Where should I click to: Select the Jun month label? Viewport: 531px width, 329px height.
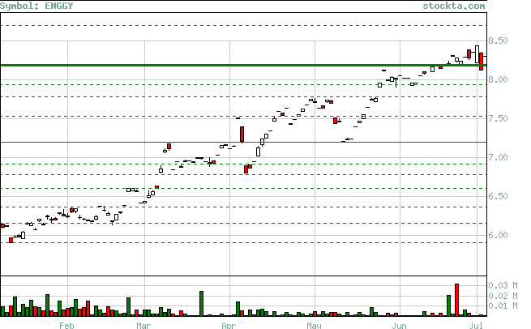(x=399, y=326)
